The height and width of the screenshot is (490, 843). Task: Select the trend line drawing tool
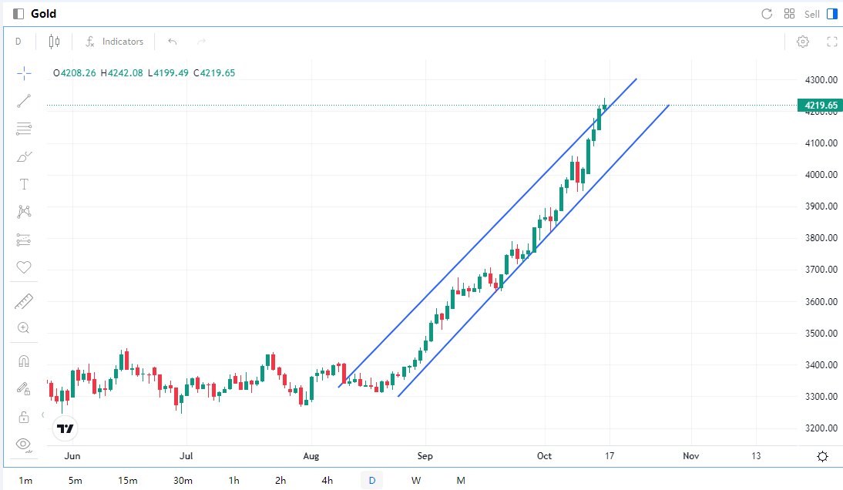point(24,101)
